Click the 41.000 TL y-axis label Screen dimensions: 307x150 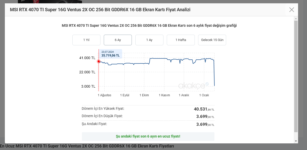(x=87, y=58)
